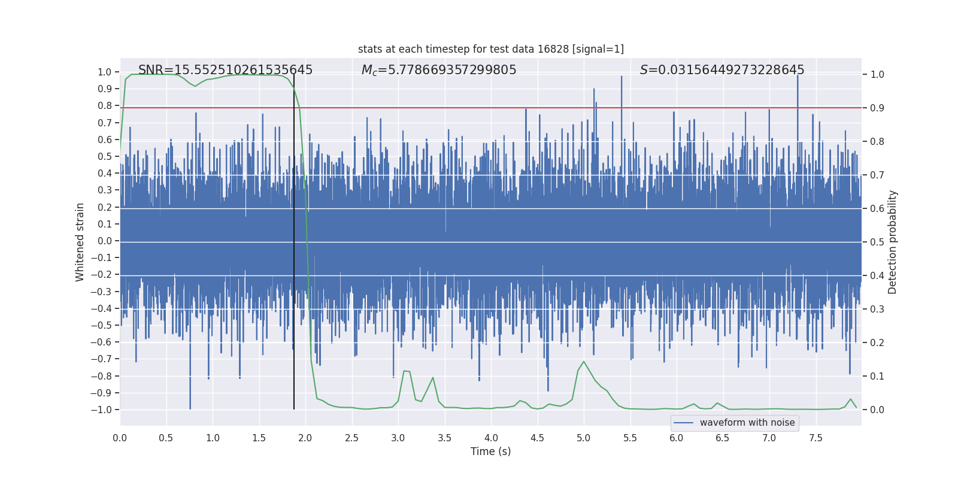Select the 7.0 tick on the Time axis

(769, 438)
